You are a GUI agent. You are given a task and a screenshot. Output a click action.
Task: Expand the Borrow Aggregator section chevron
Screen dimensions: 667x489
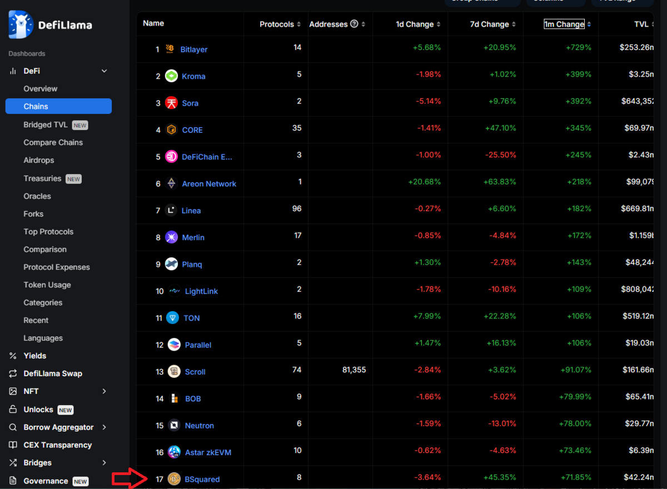[104, 427]
